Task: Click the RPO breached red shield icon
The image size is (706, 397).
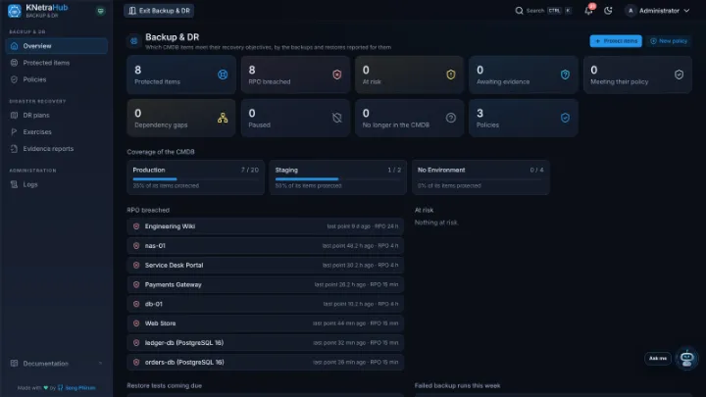Action: click(x=336, y=74)
